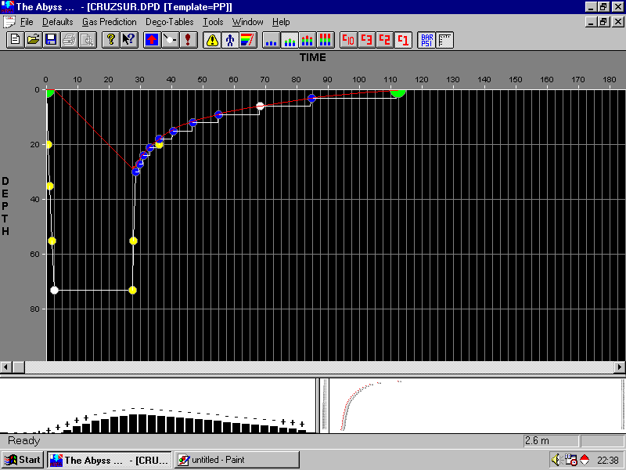Open the File menu
The height and width of the screenshot is (470, 626).
27,22
